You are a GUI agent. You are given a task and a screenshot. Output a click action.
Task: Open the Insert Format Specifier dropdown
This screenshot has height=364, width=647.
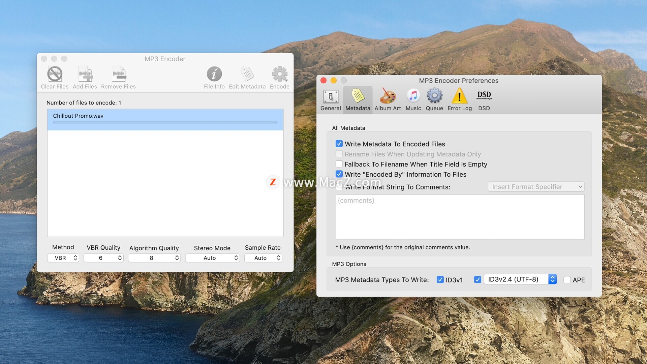pos(536,187)
